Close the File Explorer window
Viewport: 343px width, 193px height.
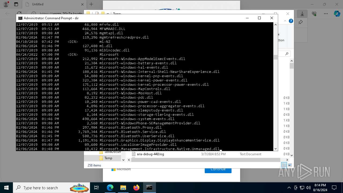click(288, 13)
